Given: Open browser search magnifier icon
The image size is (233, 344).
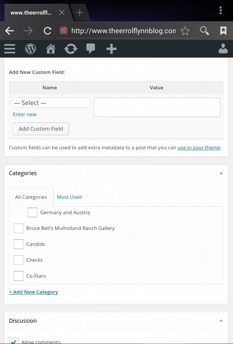Looking at the screenshot, I should pos(204,31).
